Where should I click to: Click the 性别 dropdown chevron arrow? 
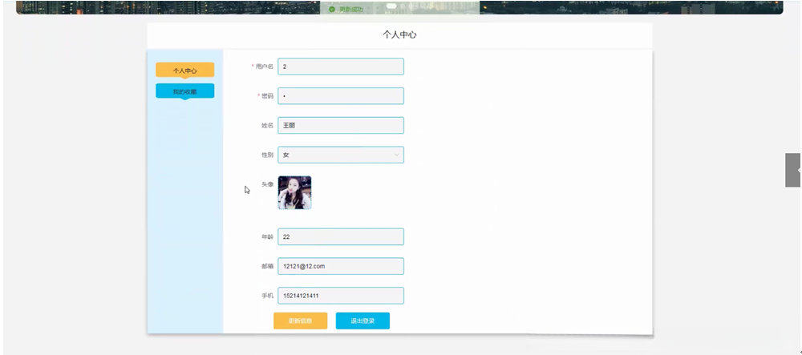tap(396, 155)
